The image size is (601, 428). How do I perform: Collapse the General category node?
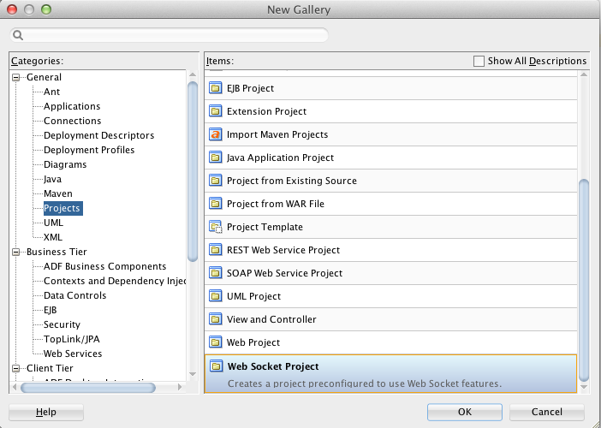pos(16,77)
